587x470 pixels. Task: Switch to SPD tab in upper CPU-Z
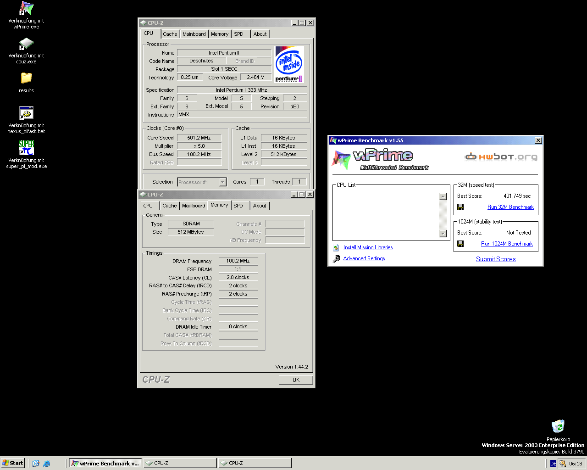tap(239, 34)
